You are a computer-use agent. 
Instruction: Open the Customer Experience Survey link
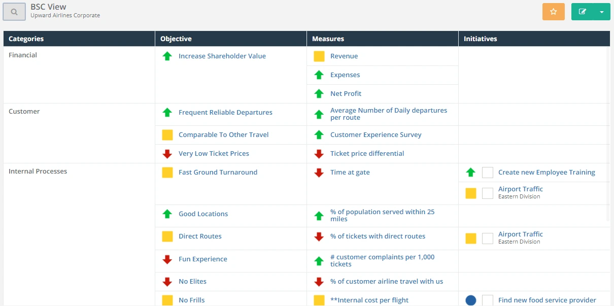376,134
